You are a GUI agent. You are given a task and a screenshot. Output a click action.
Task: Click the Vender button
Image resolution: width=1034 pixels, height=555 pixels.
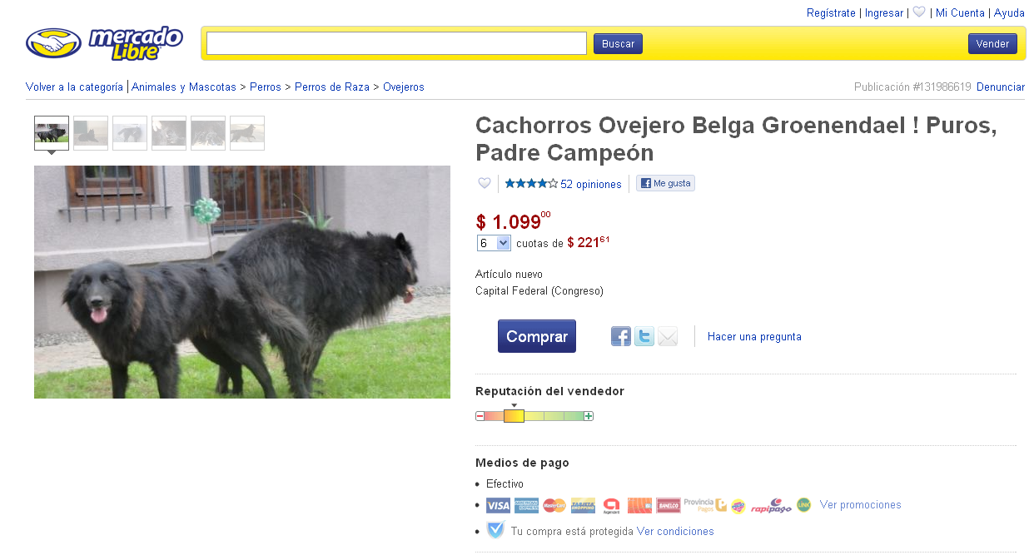[x=992, y=44]
